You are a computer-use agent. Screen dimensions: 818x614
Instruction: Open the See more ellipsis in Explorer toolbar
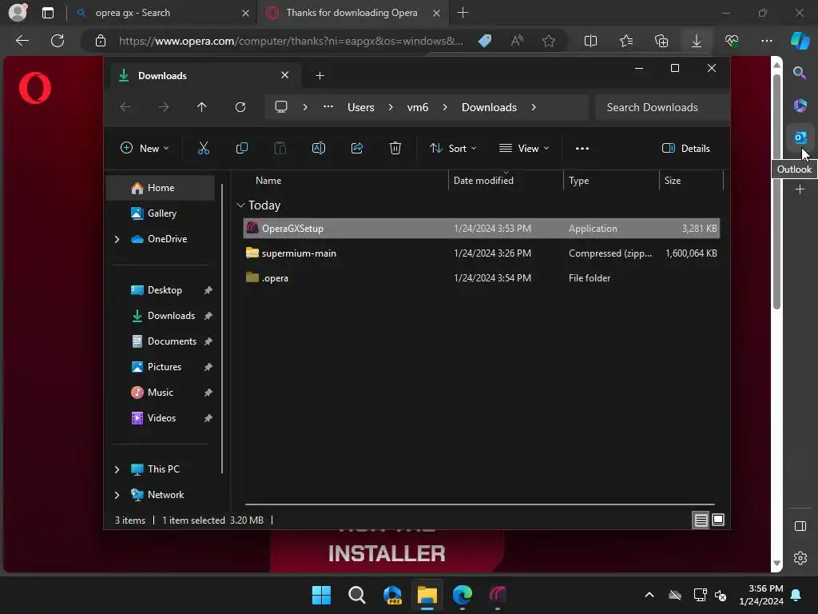click(582, 148)
